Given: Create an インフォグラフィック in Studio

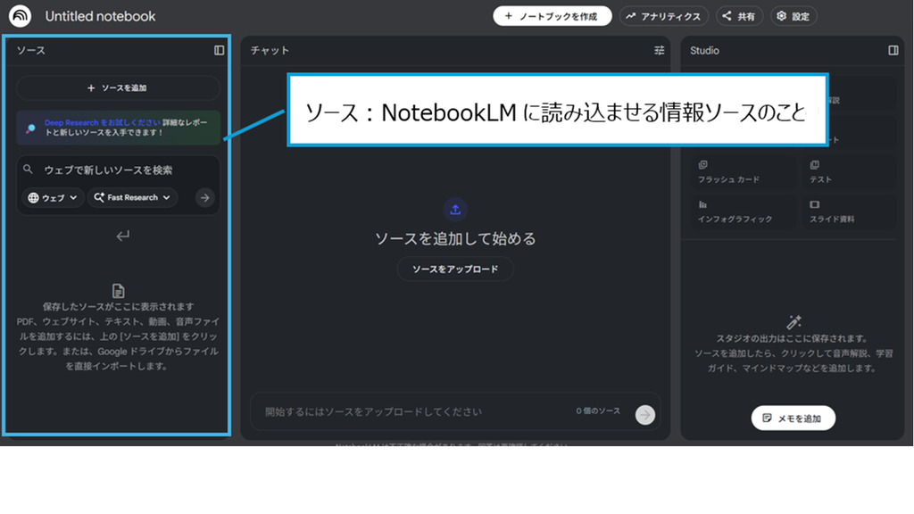Looking at the screenshot, I should (744, 211).
